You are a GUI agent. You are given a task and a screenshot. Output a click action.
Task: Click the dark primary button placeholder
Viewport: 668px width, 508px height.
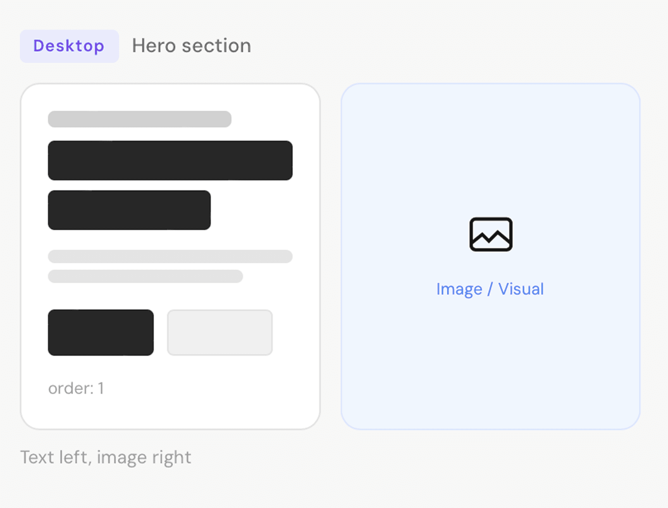(x=101, y=332)
